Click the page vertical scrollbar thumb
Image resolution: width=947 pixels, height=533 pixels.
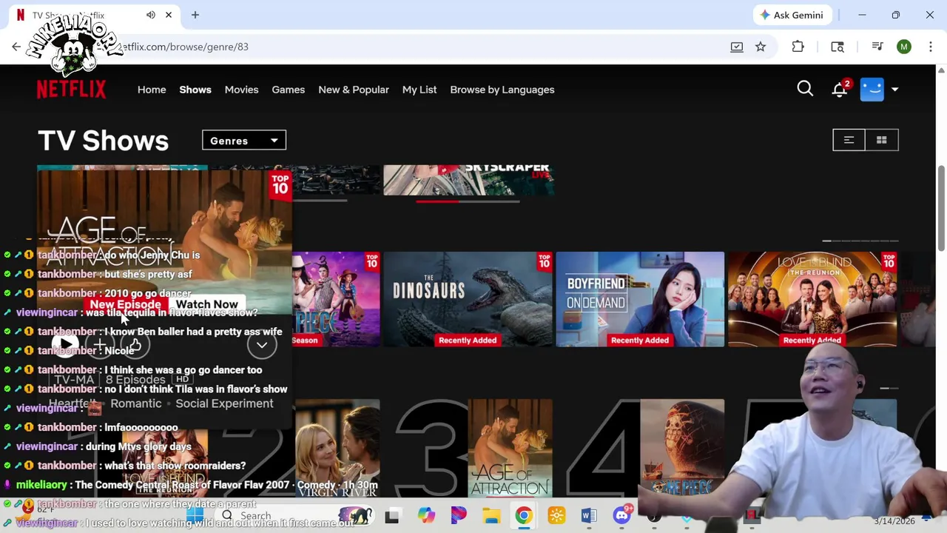tap(941, 209)
